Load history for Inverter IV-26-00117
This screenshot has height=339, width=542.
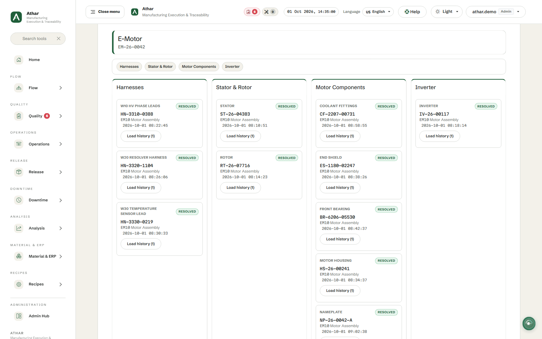point(440,136)
